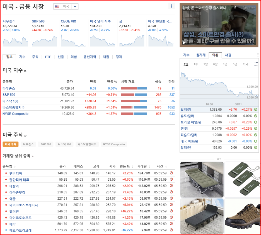Viewport: 261px width, 235px height.
Task: Open the 금 mini chart card
Action: [132, 33]
